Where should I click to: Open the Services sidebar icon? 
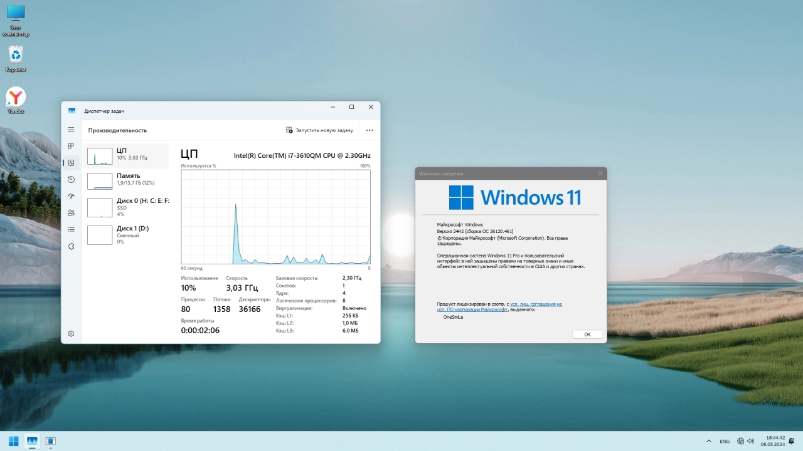pyautogui.click(x=71, y=246)
